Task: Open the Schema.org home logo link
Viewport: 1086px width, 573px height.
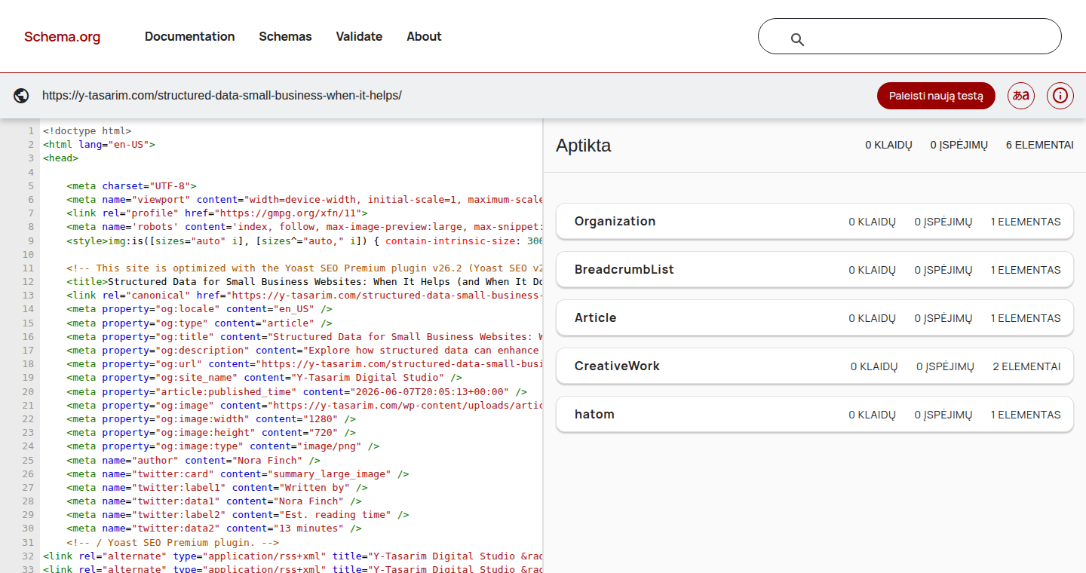Action: [62, 37]
